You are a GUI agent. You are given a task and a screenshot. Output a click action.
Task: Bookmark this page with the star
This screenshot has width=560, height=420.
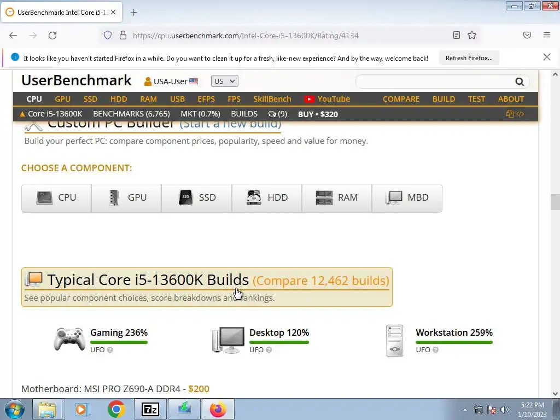coord(472,35)
